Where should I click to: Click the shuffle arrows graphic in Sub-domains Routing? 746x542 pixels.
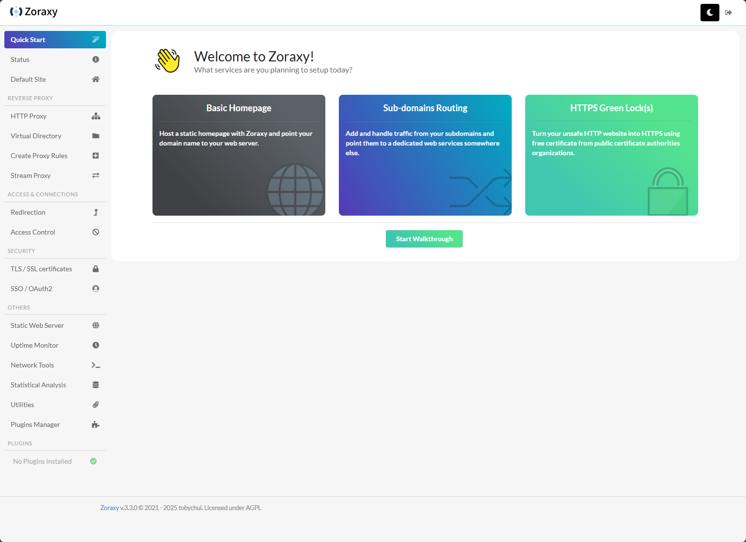(480, 192)
